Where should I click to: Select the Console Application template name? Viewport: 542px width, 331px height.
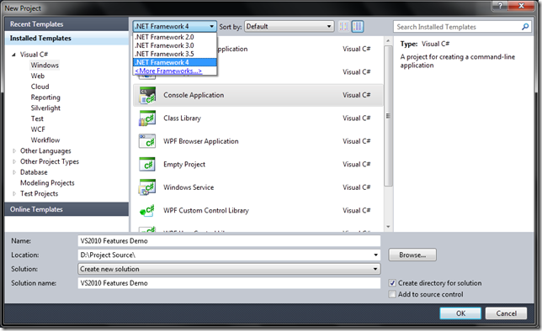coord(194,95)
